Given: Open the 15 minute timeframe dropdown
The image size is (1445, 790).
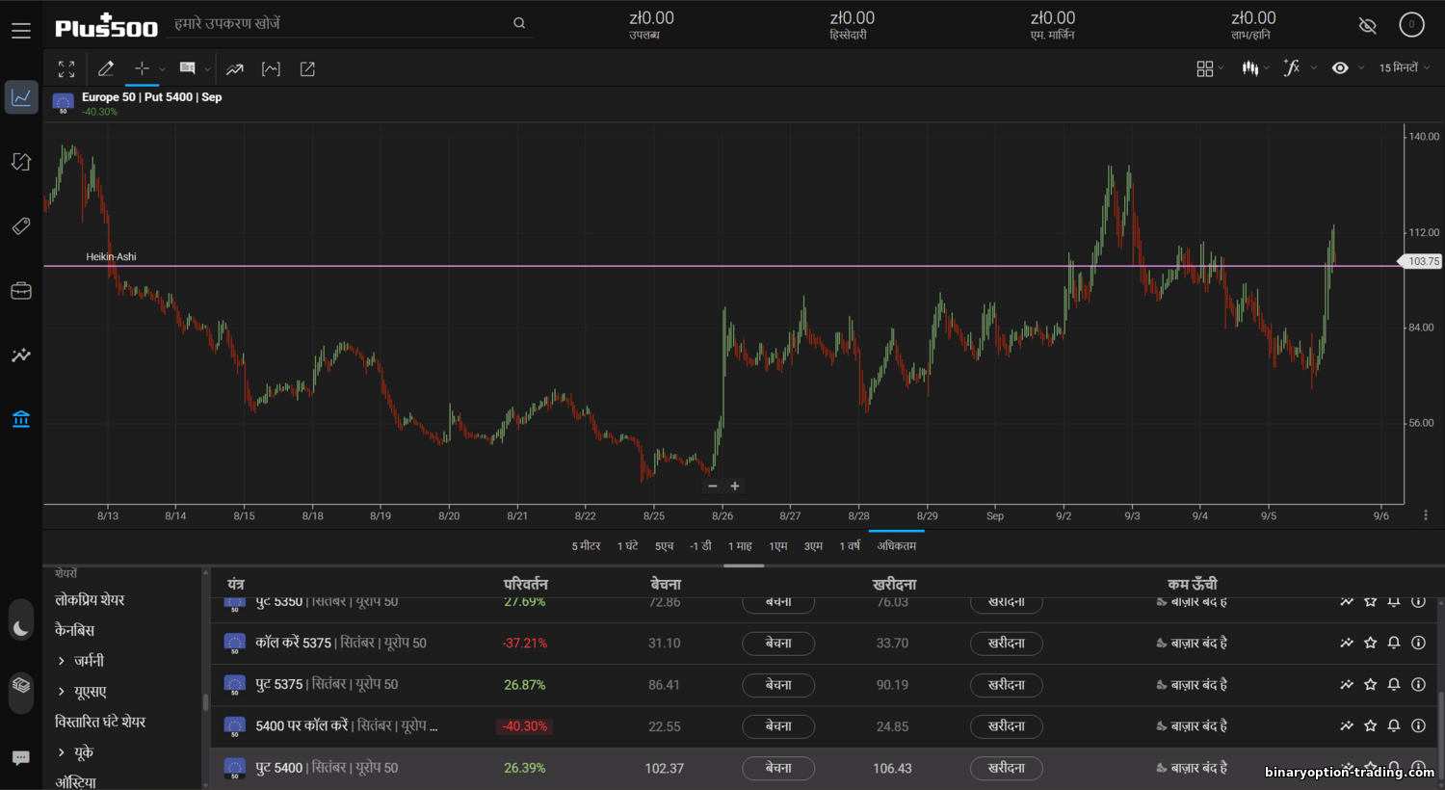Looking at the screenshot, I should tap(1404, 67).
